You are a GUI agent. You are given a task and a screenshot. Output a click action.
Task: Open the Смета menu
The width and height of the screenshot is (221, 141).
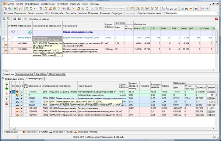[x=11, y=4]
